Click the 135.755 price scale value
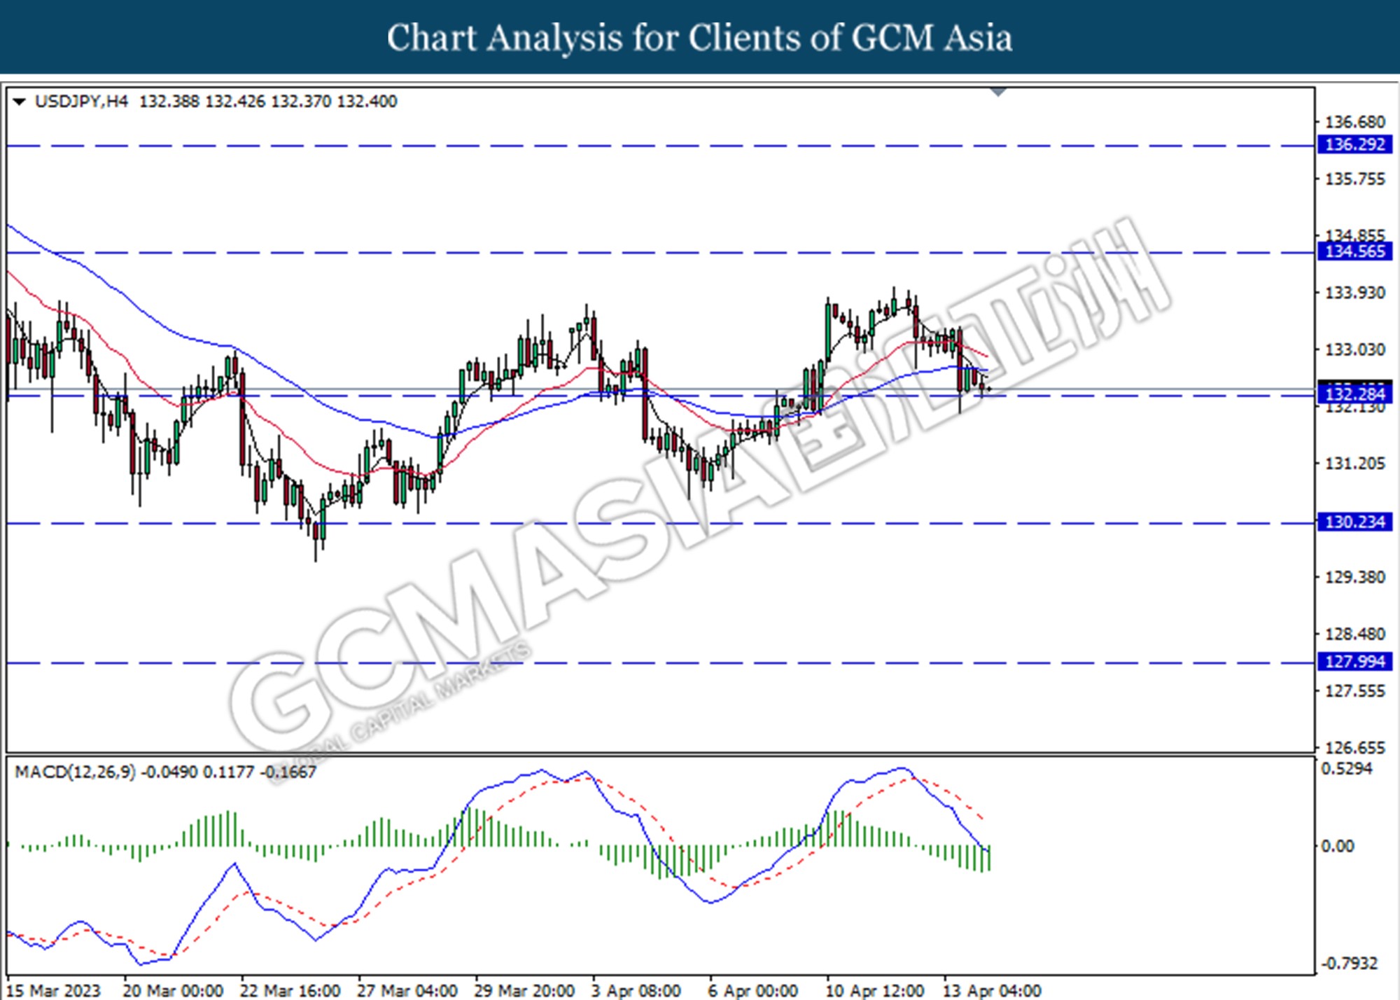The height and width of the screenshot is (1000, 1400). [1354, 179]
